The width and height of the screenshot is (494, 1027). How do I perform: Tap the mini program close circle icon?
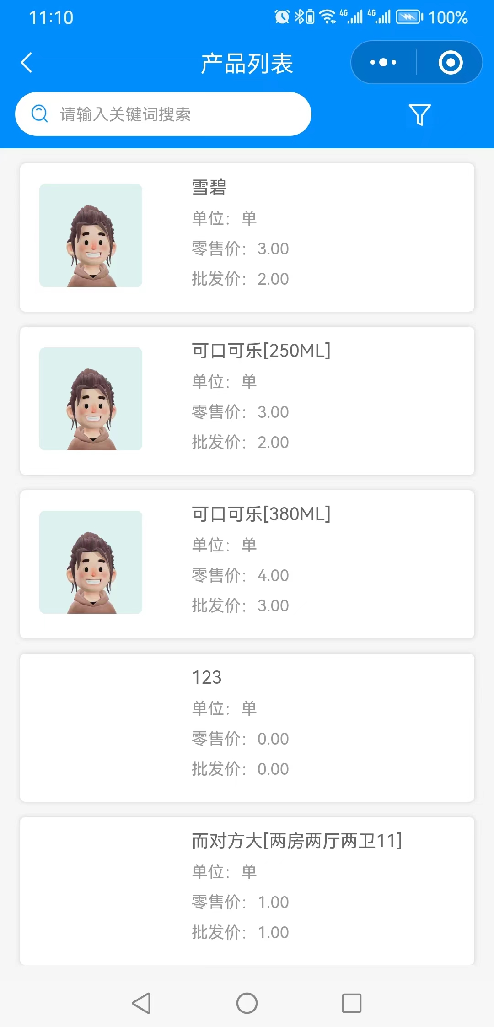pyautogui.click(x=451, y=63)
